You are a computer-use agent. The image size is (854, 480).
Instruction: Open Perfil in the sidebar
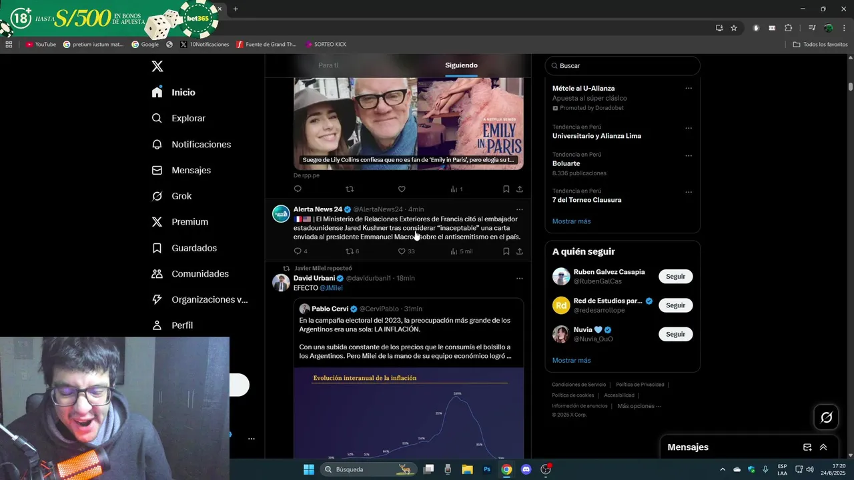pyautogui.click(x=172, y=325)
